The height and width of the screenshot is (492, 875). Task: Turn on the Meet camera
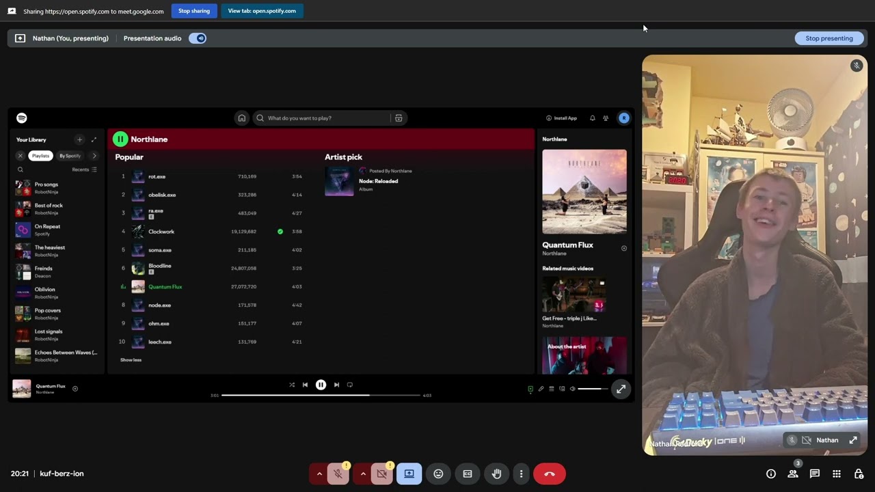[x=382, y=474]
